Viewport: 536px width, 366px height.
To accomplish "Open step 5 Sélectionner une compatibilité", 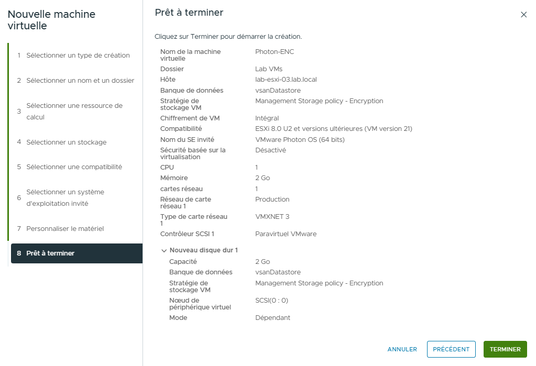I will click(74, 167).
